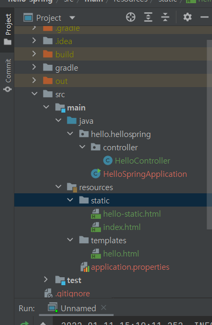
Task: Click the main module folder icon
Action: (x=61, y=108)
